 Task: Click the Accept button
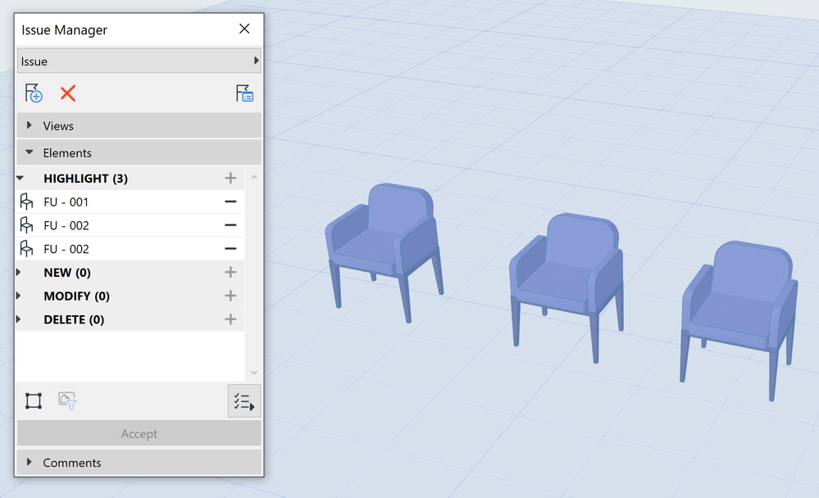coord(139,433)
